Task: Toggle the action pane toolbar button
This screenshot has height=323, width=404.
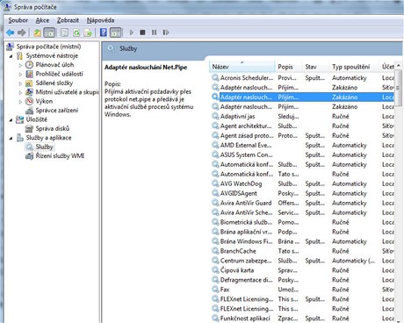Action: pos(116,32)
